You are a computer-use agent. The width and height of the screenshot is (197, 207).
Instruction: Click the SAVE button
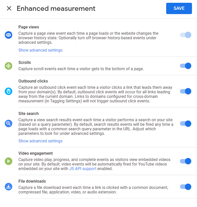tap(179, 8)
